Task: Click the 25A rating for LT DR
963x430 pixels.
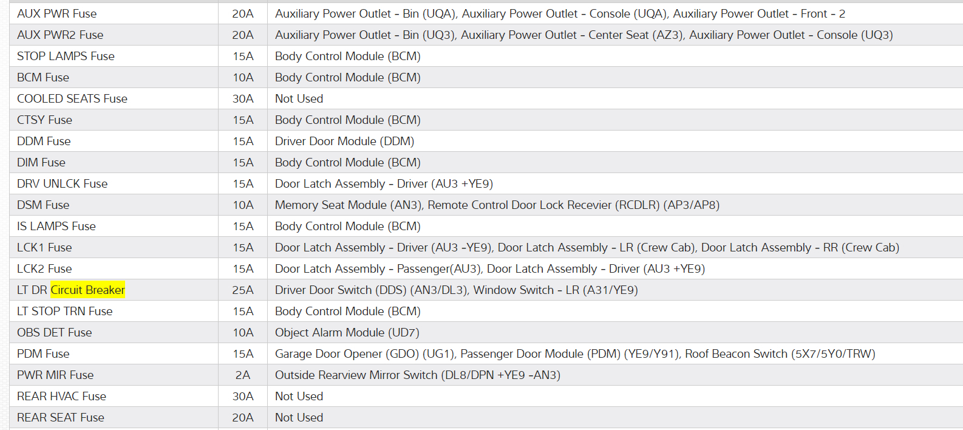Action: click(x=243, y=290)
